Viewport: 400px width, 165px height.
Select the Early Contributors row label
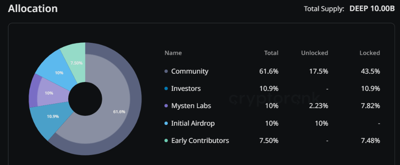click(x=200, y=140)
